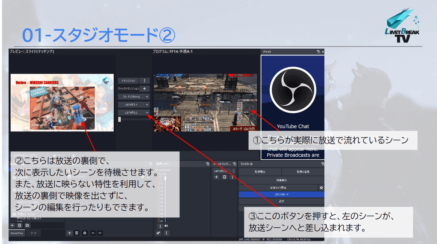Open the 設定 button
This screenshot has height=244, width=437.
coord(282,202)
